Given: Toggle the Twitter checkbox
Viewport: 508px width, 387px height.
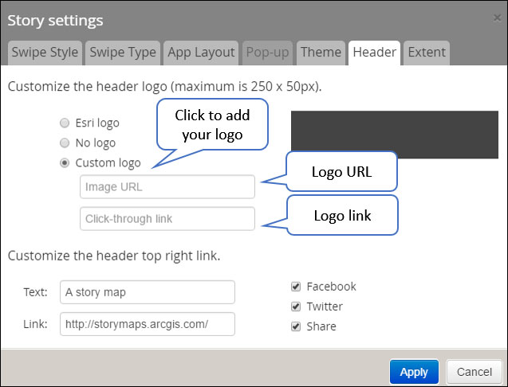Looking at the screenshot, I should point(296,307).
